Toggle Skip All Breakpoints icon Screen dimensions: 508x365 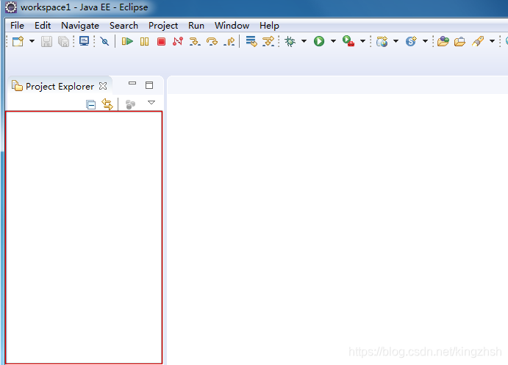(x=104, y=41)
